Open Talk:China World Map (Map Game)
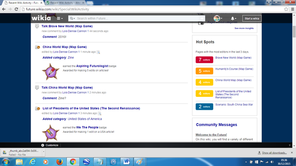The width and height of the screenshot is (296, 166). click(x=67, y=88)
